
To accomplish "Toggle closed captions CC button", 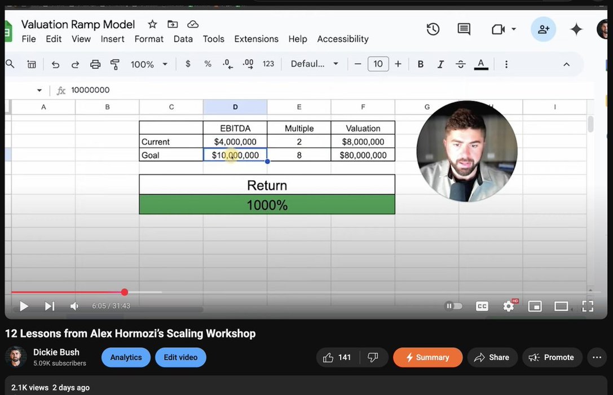I will pyautogui.click(x=482, y=306).
